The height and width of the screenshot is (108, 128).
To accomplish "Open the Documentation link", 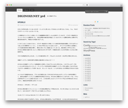I will (x=89, y=88).
